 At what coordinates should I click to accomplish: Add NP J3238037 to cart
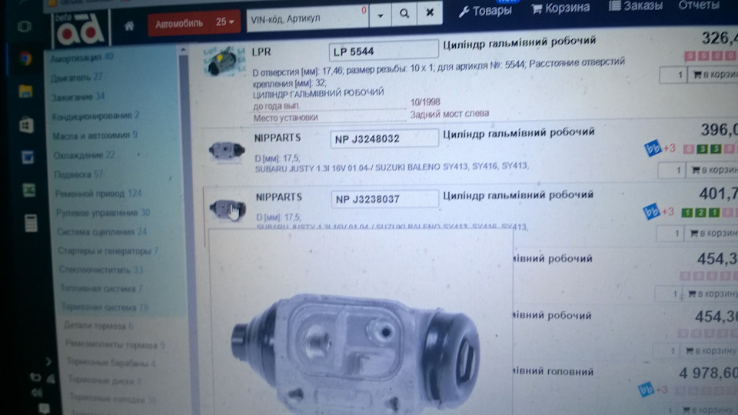click(712, 233)
